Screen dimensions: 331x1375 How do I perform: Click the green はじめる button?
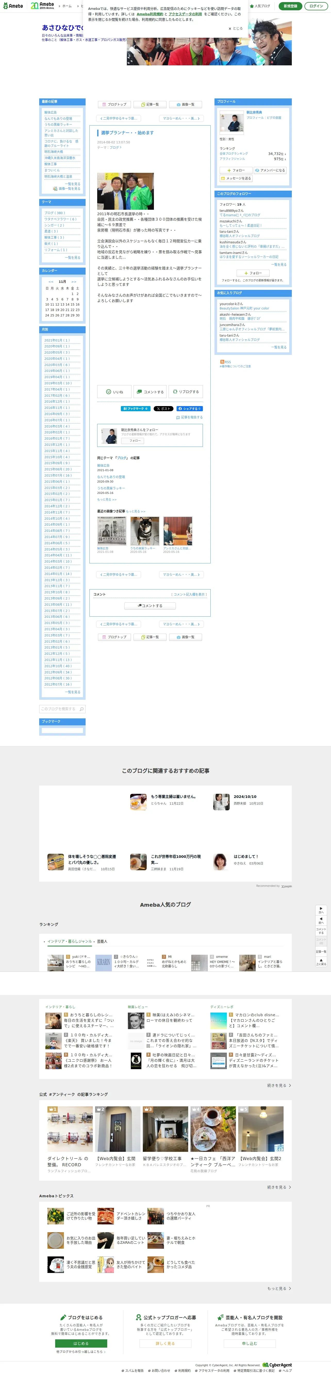81,1343
